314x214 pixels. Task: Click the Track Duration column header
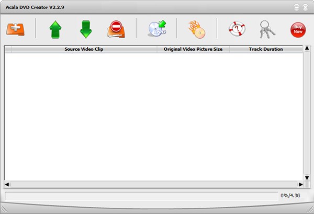(x=266, y=49)
